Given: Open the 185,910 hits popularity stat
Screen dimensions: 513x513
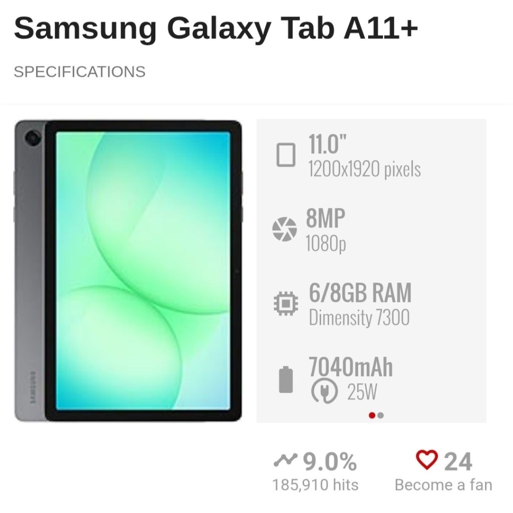Looking at the screenshot, I should (316, 485).
